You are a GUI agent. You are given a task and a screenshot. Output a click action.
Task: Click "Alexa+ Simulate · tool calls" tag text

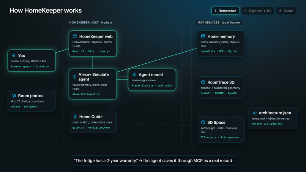pos(152,85)
